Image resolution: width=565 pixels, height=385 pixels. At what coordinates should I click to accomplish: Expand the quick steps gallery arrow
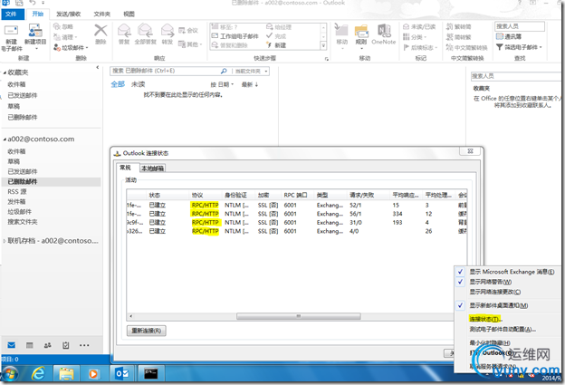pyautogui.click(x=323, y=45)
